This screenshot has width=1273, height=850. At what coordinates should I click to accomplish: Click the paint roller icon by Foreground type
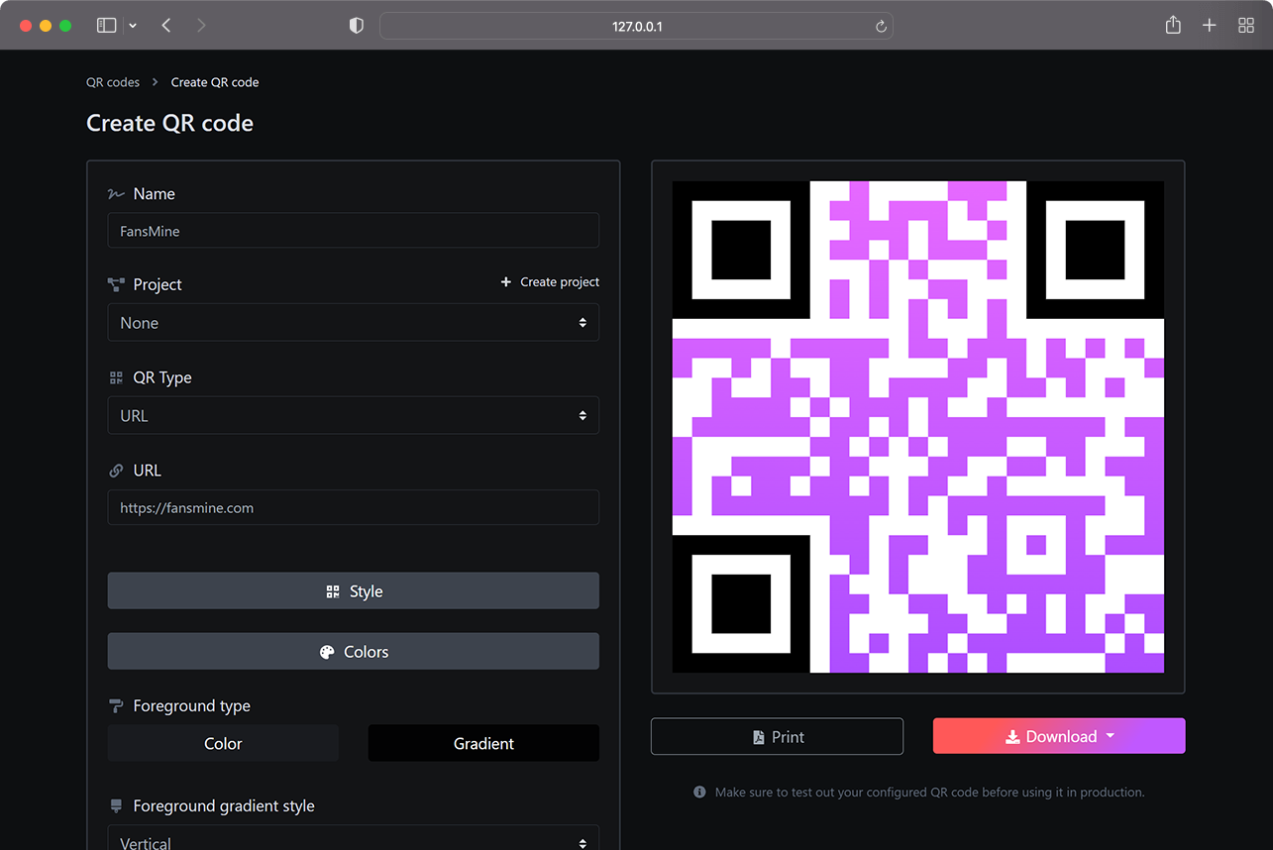(116, 706)
